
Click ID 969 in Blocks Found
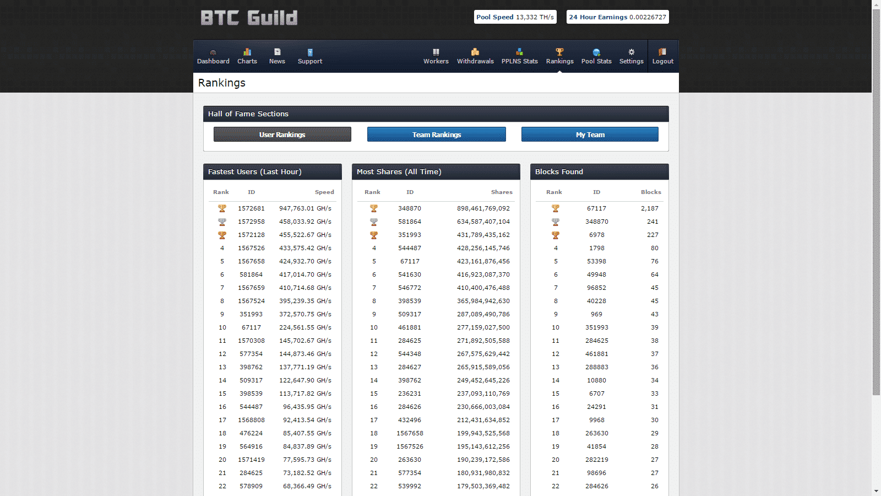coord(597,314)
